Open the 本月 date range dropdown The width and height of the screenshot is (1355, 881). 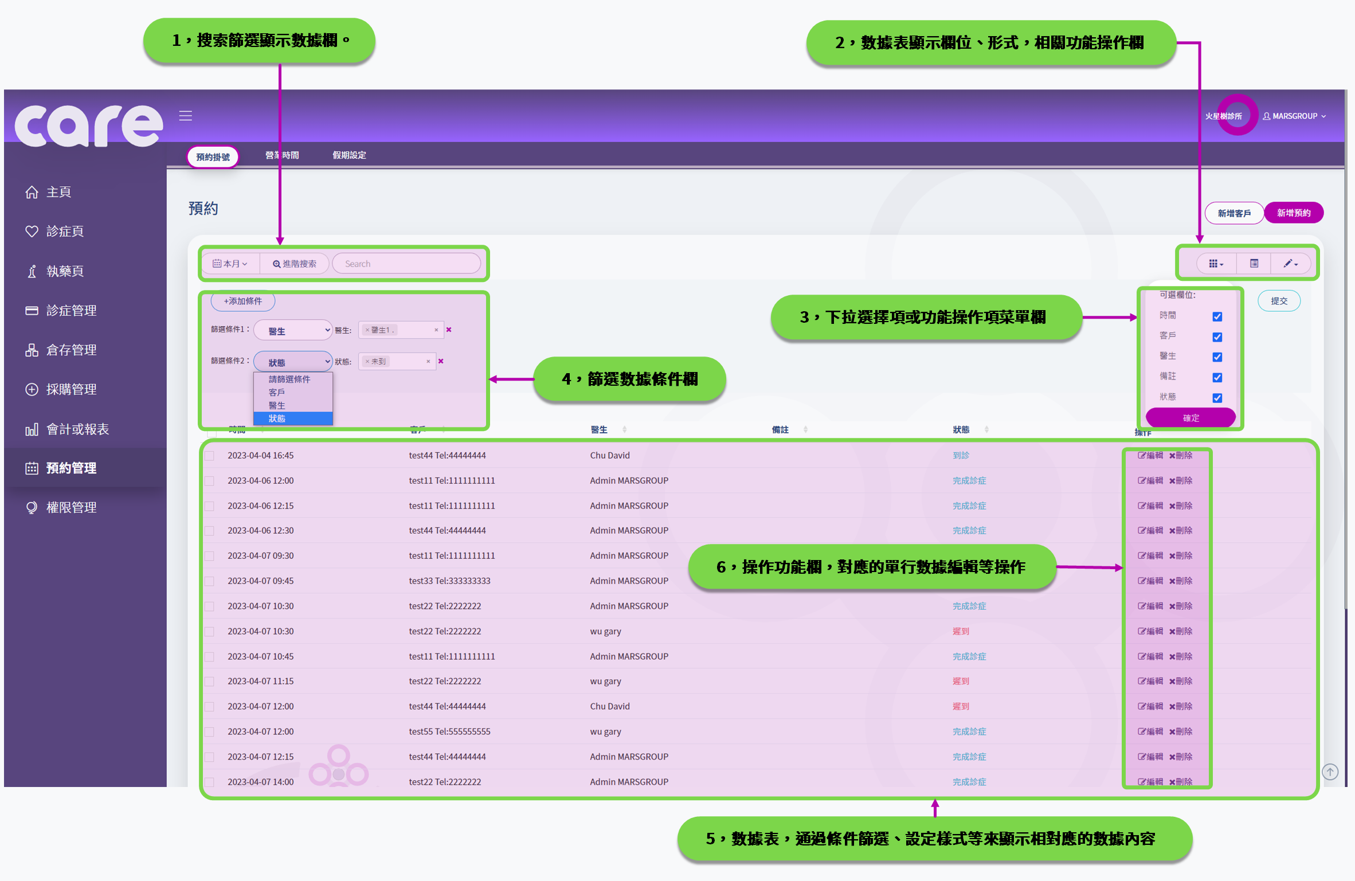[230, 264]
